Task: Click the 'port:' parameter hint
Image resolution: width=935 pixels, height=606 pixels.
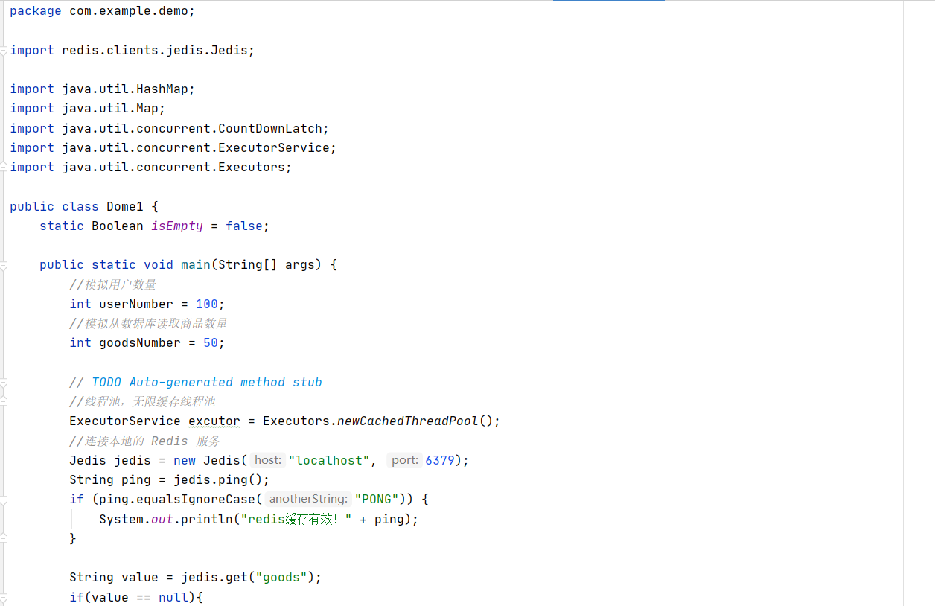Action: pos(403,459)
